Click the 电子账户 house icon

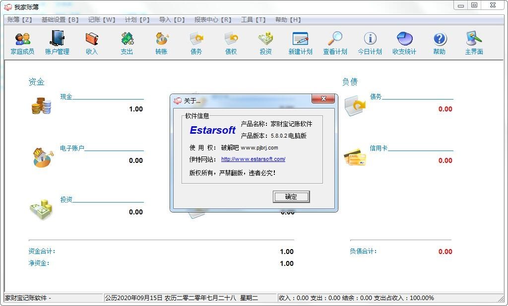(x=43, y=157)
